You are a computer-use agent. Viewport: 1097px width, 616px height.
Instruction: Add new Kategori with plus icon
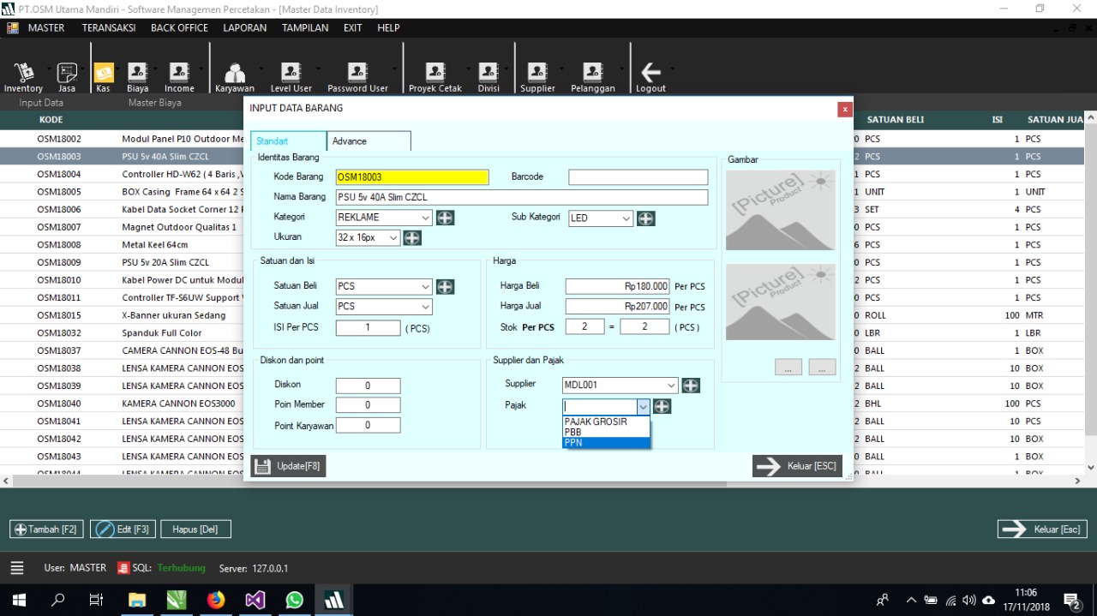point(445,218)
